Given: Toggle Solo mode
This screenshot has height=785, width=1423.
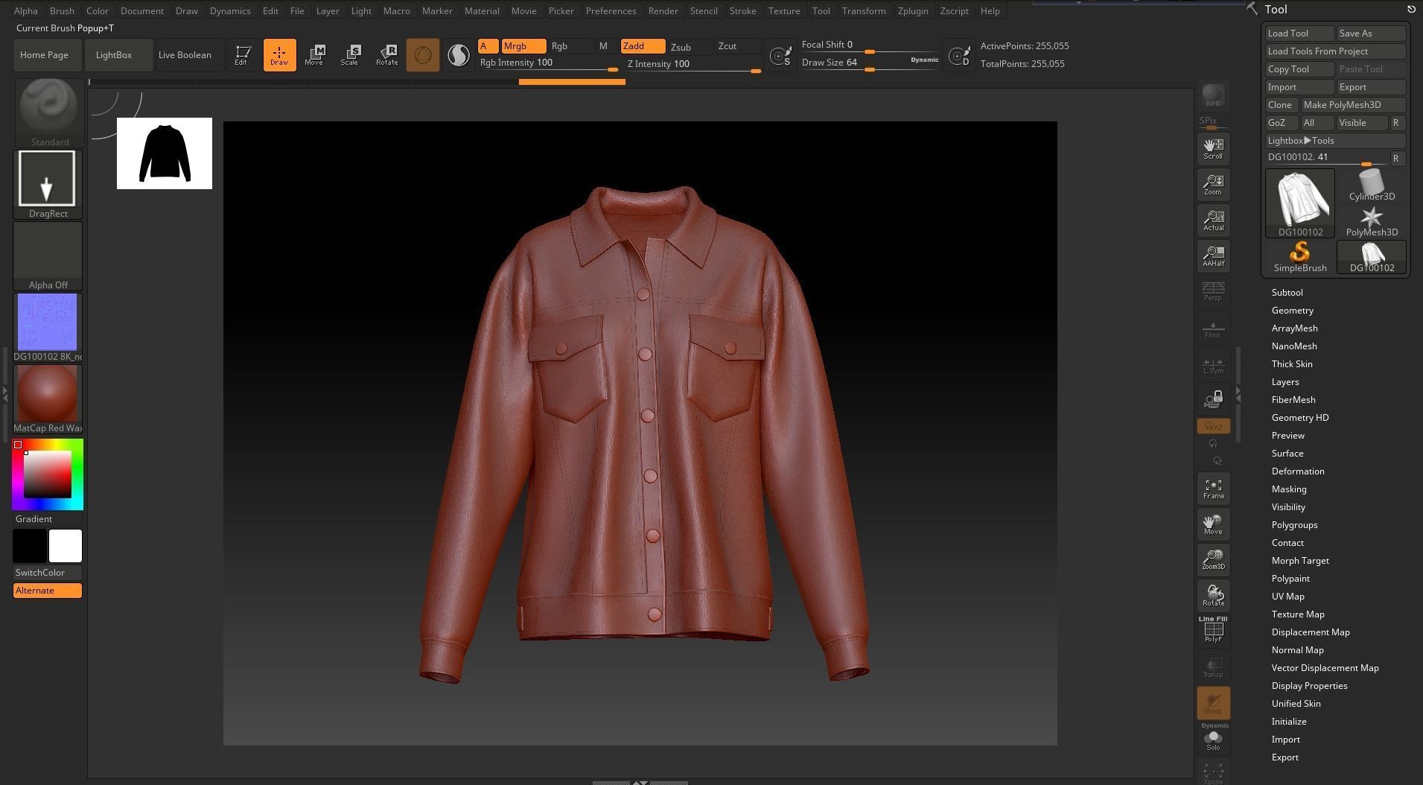Looking at the screenshot, I should tap(1213, 740).
